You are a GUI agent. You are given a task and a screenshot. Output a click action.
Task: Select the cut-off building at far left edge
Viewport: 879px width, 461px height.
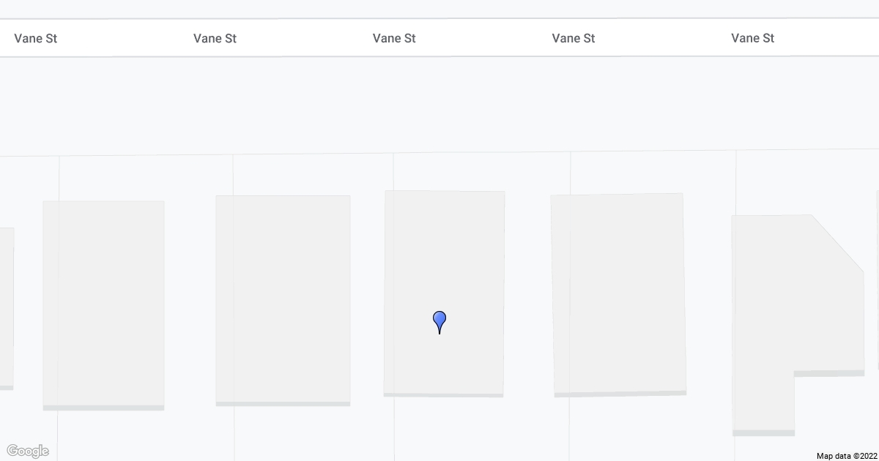click(6, 307)
